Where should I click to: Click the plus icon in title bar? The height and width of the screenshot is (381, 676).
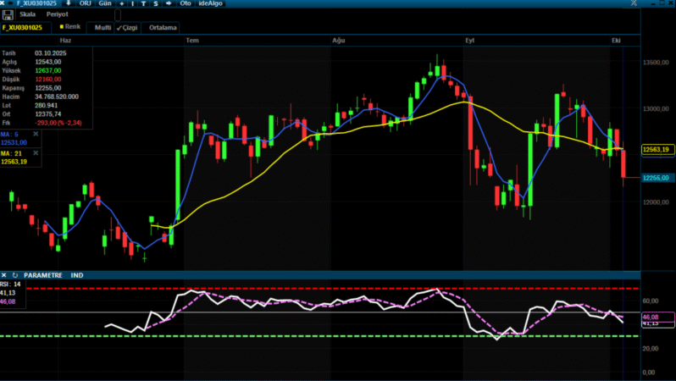[121, 3]
